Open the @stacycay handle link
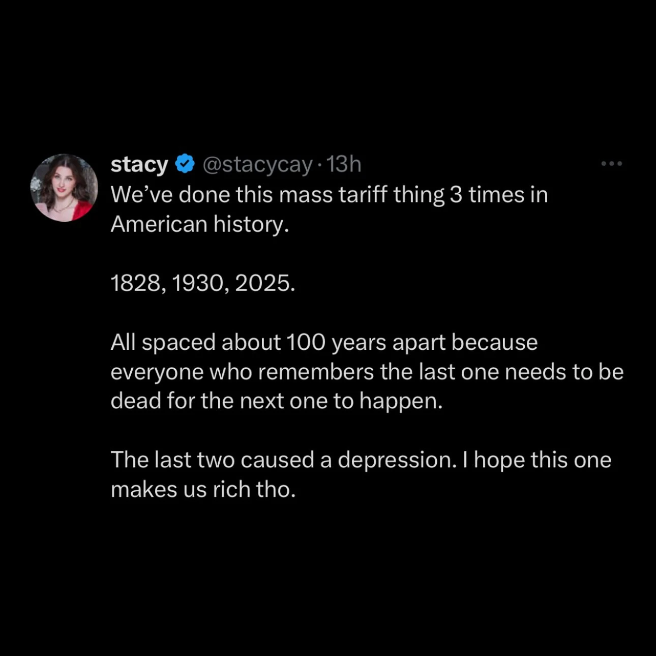This screenshot has width=656, height=656. coord(257,164)
